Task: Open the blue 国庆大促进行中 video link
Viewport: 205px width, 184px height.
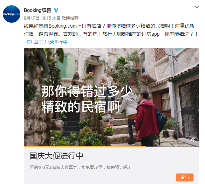Action: (50, 42)
